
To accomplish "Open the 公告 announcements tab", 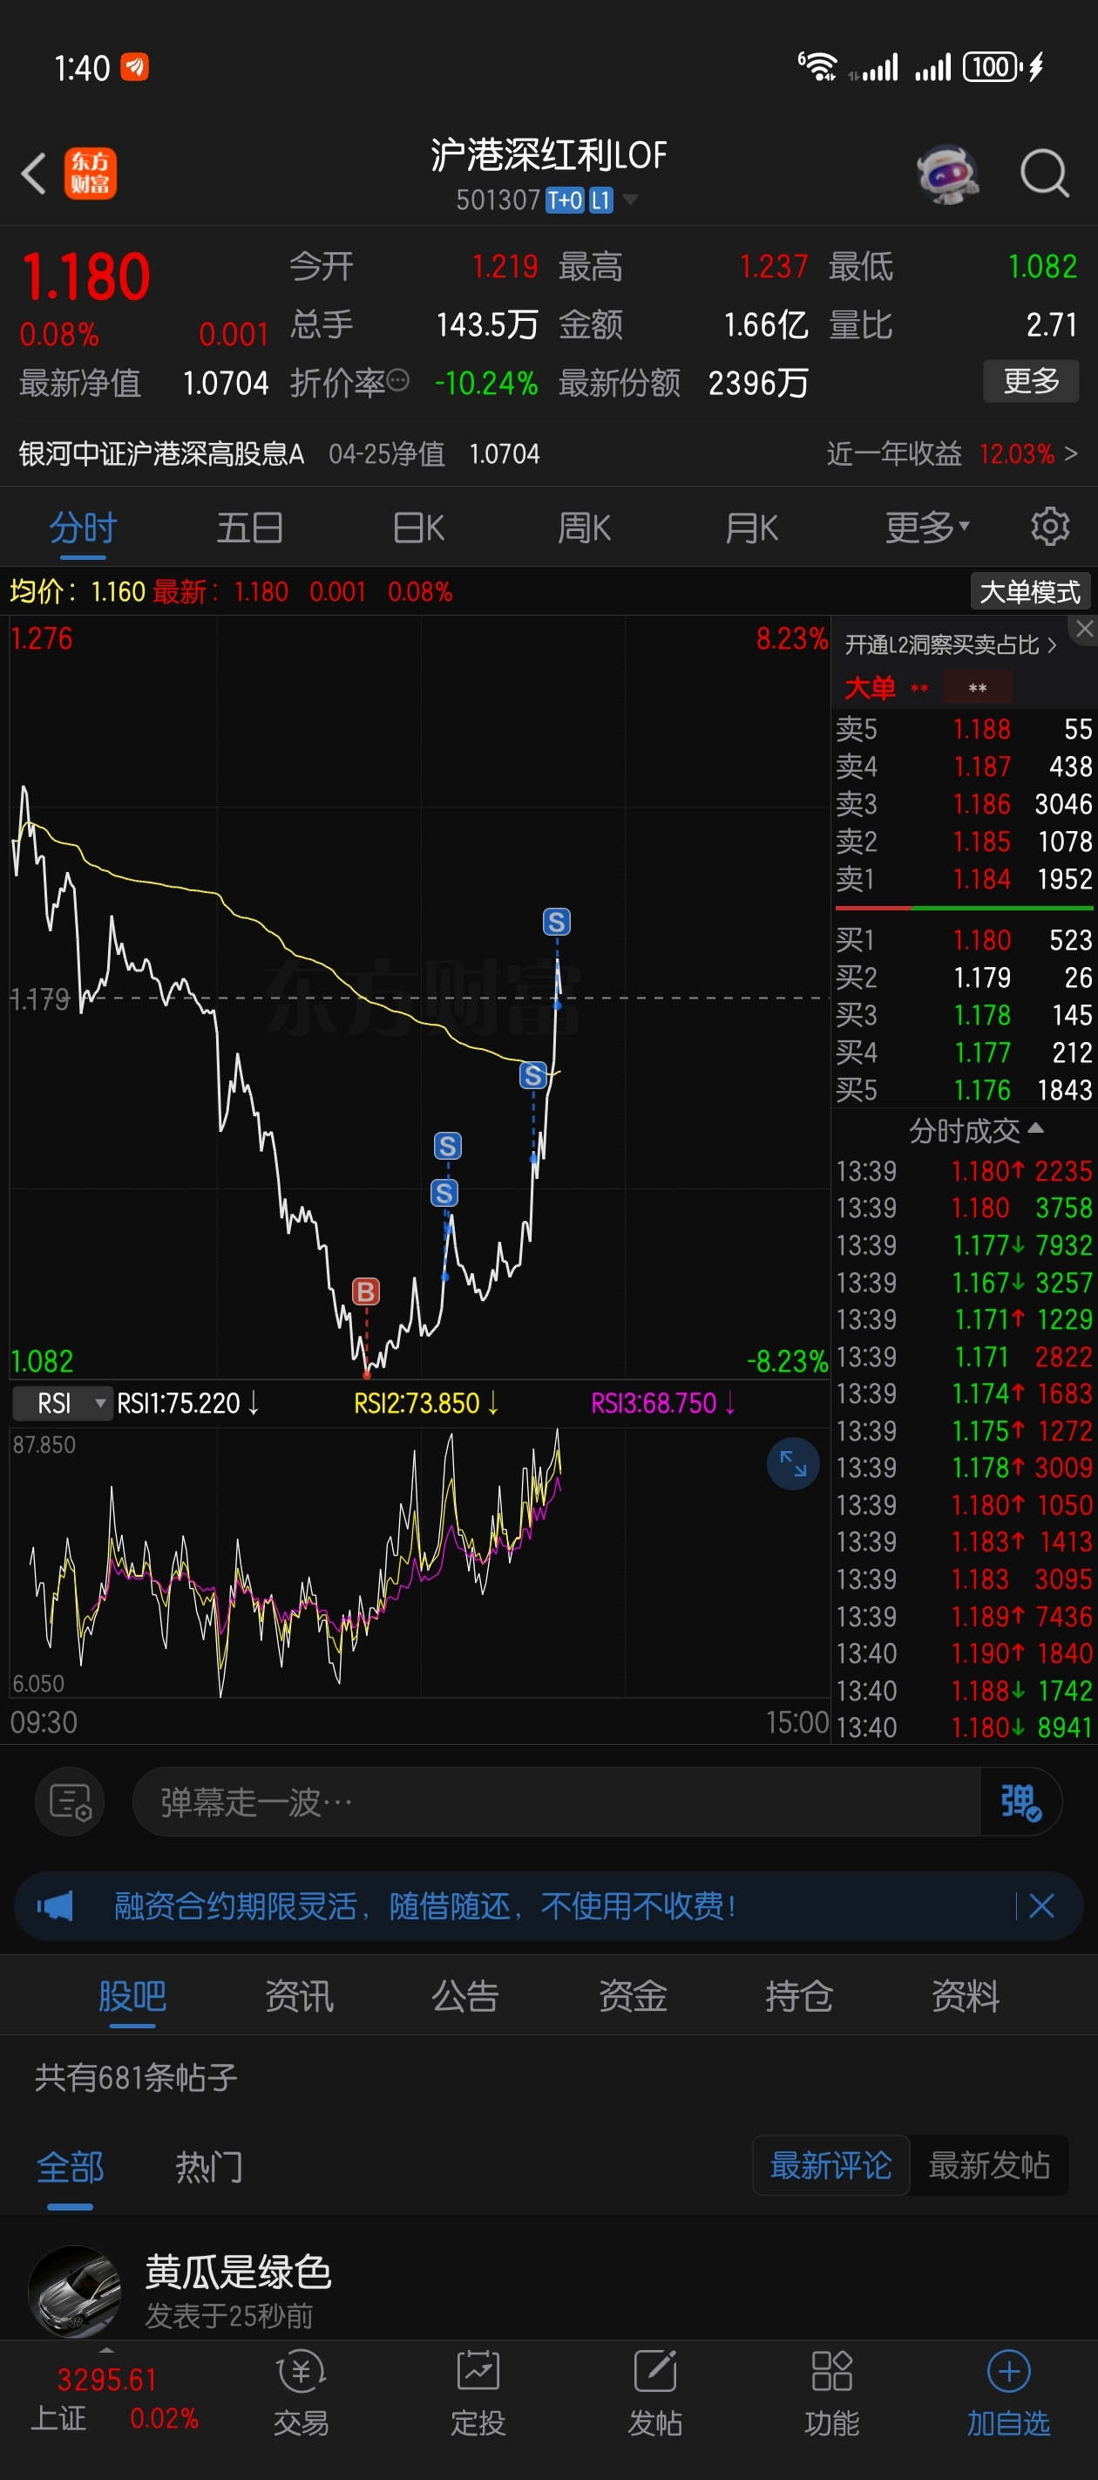I will [x=465, y=1995].
